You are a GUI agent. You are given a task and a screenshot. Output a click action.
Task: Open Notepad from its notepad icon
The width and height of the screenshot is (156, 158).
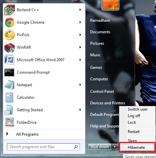pos(9,85)
